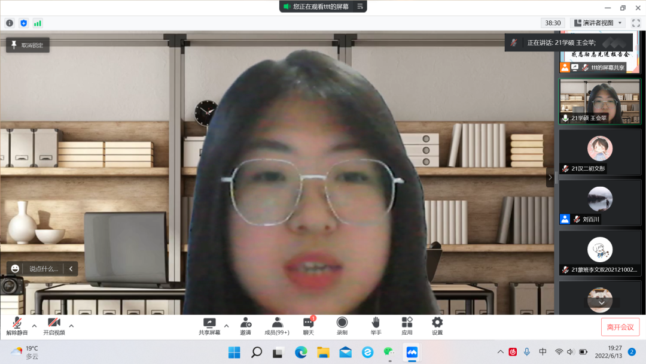Viewport: 646px width, 364px height.
Task: Open the 邀请 invite icon
Action: point(245,326)
